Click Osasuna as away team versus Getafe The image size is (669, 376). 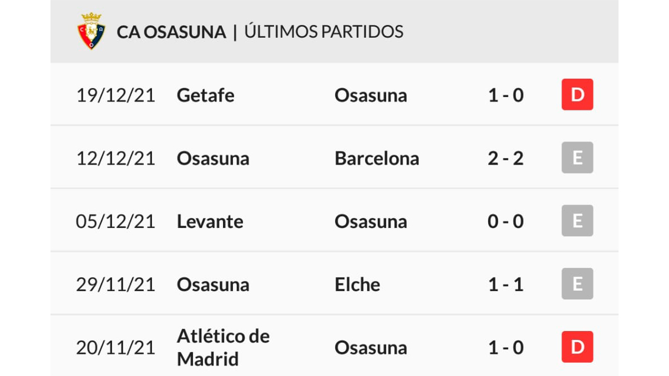[371, 95]
